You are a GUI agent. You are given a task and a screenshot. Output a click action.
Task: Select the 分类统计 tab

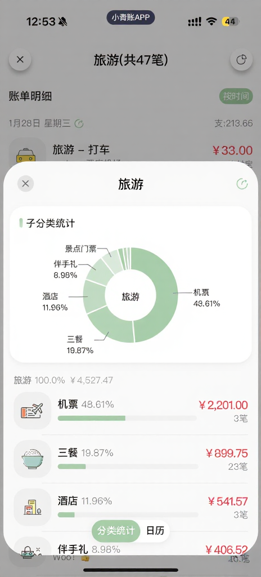(x=116, y=531)
